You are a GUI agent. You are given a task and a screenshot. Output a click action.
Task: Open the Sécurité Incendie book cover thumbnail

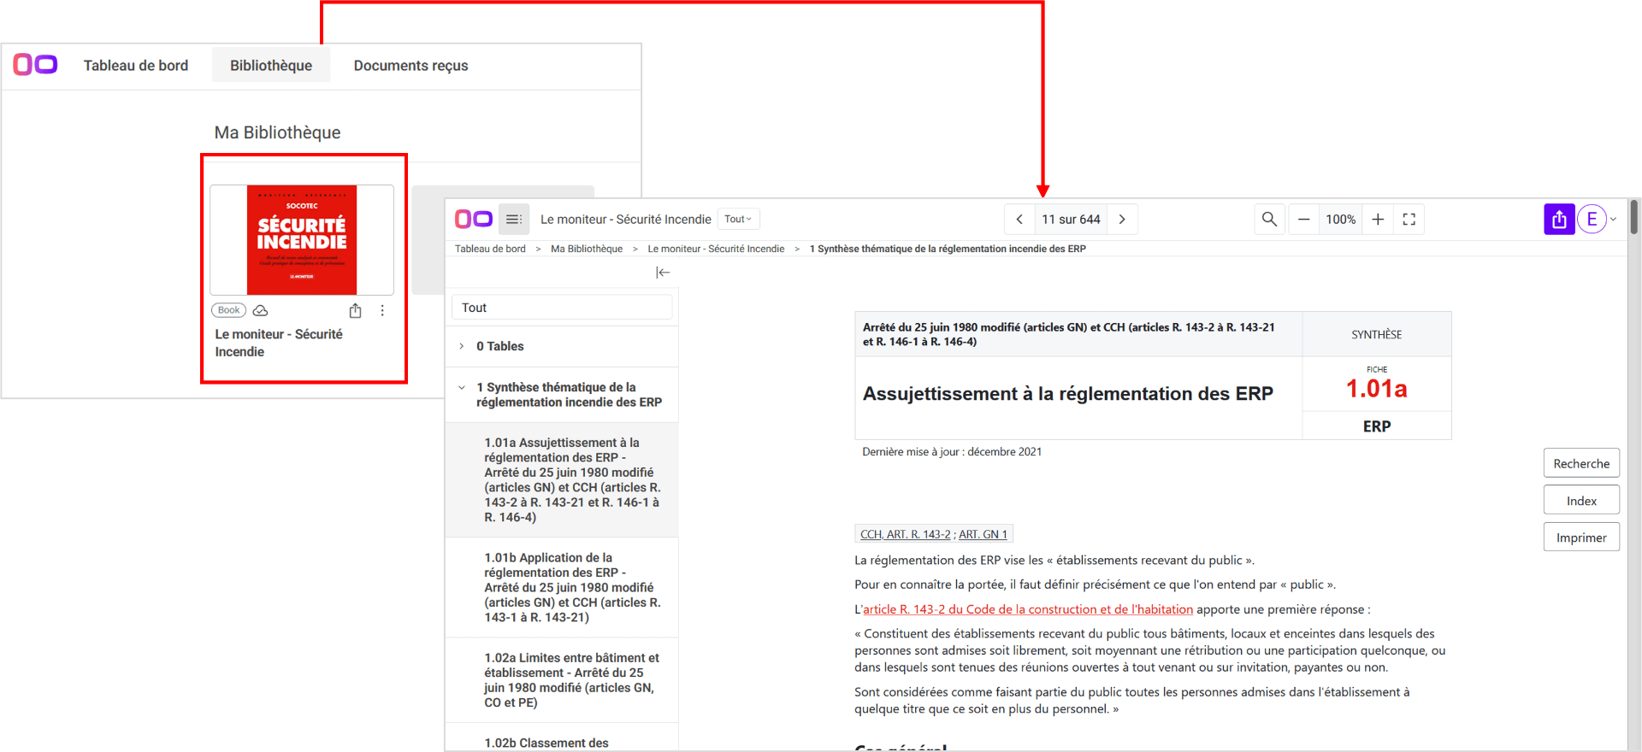coord(302,240)
